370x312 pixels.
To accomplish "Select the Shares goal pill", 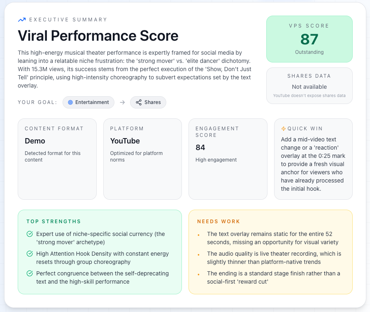I will 148,102.
